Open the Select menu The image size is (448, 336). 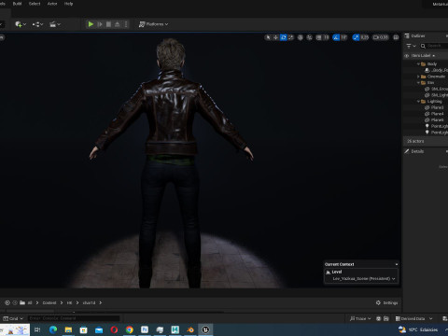pos(35,4)
